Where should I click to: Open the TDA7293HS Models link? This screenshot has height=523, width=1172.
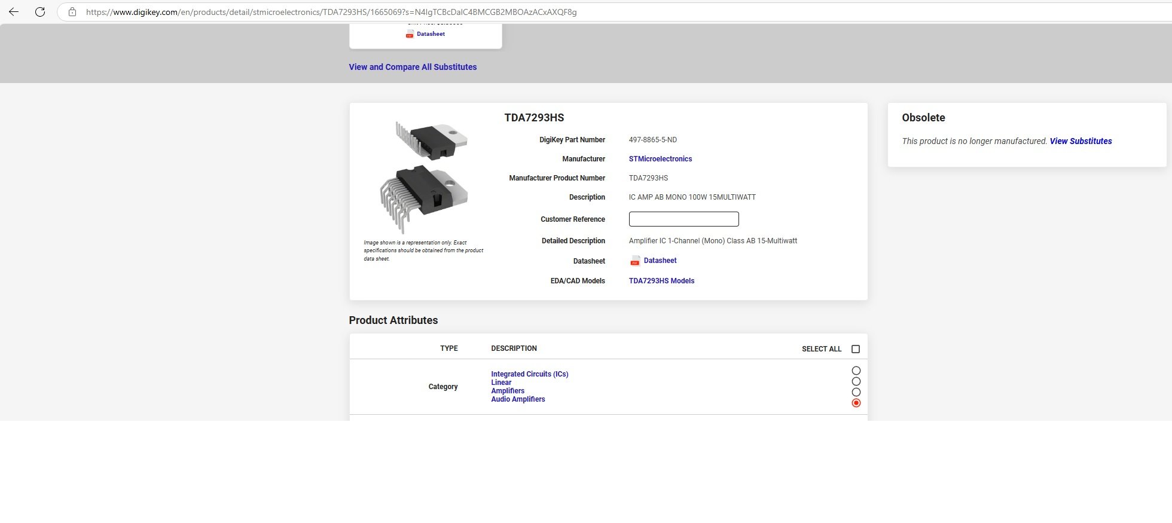(661, 281)
